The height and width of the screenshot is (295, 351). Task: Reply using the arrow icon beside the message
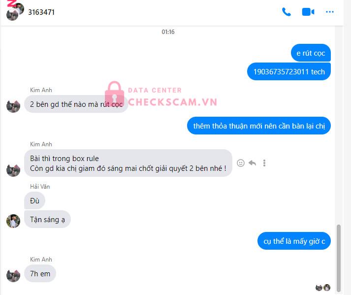tap(252, 163)
